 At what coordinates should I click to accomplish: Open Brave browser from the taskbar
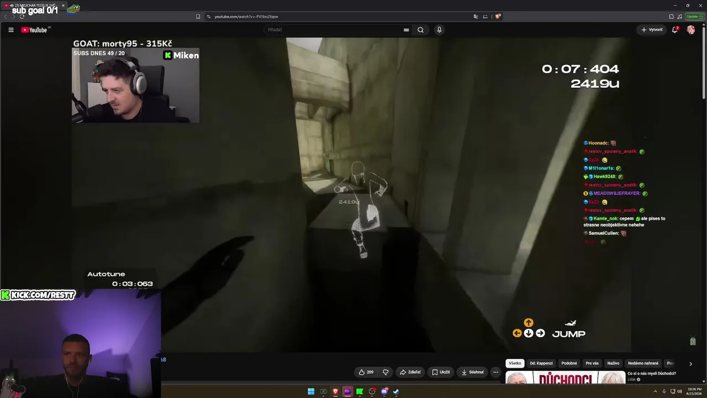pyautogui.click(x=335, y=391)
